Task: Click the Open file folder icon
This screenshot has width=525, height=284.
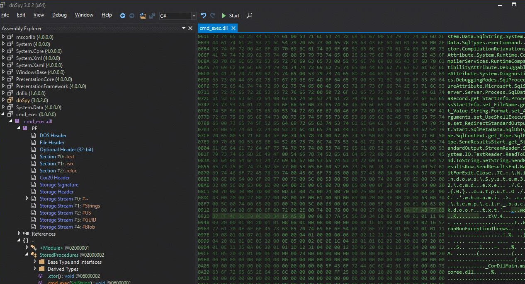Action: (x=143, y=16)
